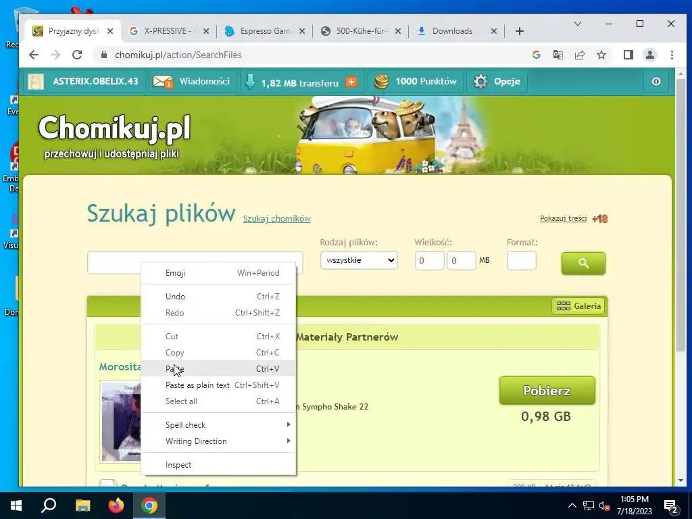This screenshot has height=519, width=692.
Task: Open the Rodzaj plików dropdown
Action: coord(359,260)
